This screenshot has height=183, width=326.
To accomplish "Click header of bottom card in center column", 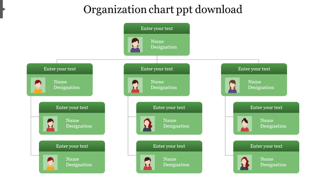I will (x=169, y=146).
